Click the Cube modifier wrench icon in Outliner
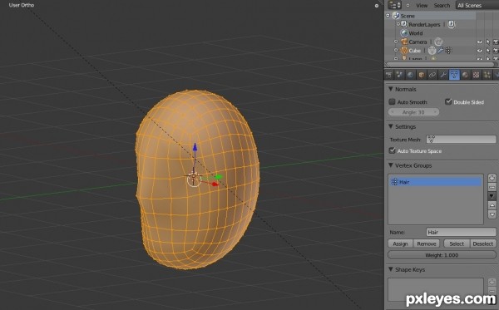This screenshot has height=310, width=499. point(441,50)
